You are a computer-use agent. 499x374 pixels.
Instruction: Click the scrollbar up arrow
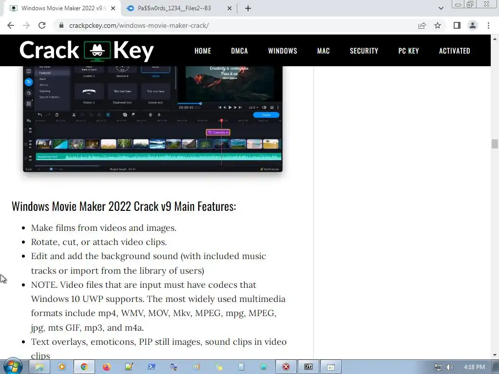[495, 39]
